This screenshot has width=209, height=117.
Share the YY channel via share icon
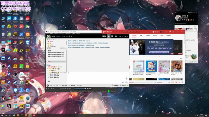click(69, 36)
